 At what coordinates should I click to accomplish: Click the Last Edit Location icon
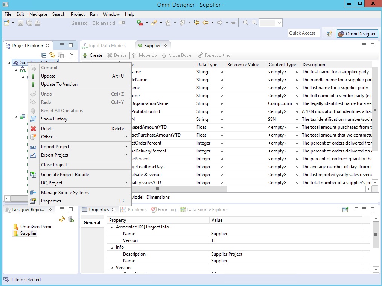click(196, 23)
